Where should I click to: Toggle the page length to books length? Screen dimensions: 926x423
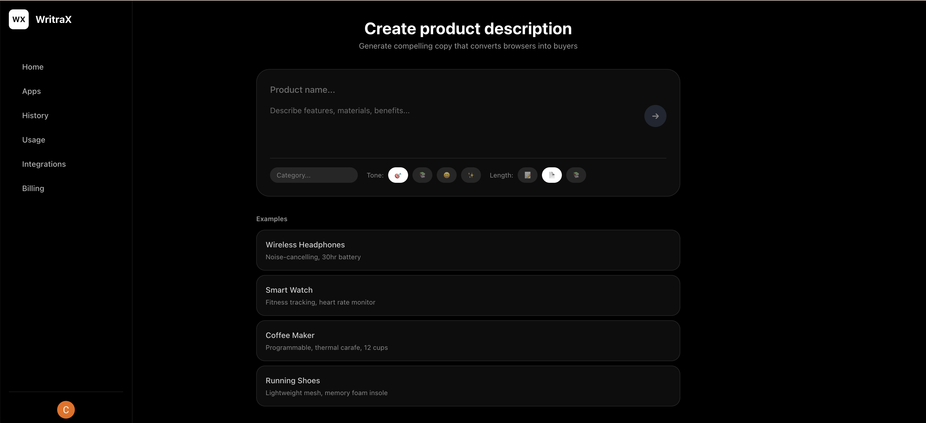pyautogui.click(x=576, y=175)
